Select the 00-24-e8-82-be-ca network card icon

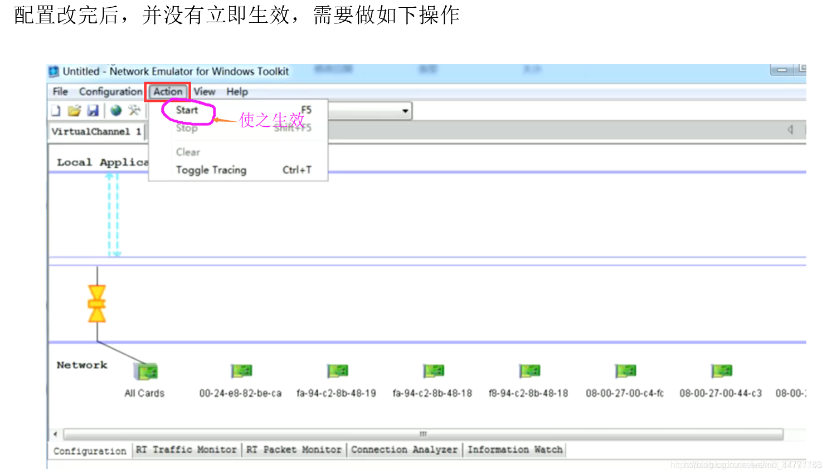(x=242, y=371)
